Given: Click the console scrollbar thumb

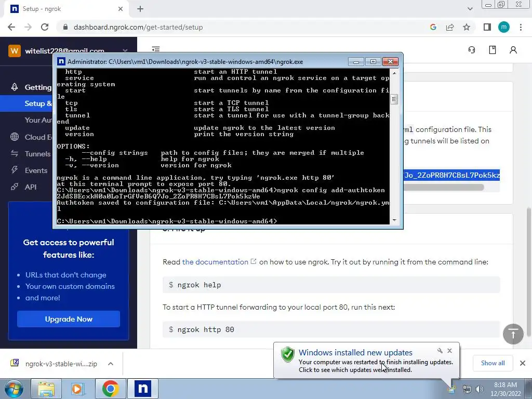Looking at the screenshot, I should pyautogui.click(x=394, y=99).
